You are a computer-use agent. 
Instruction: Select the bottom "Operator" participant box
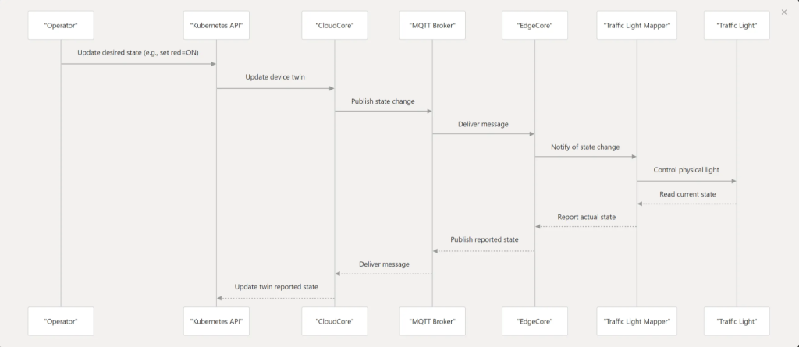(x=61, y=320)
